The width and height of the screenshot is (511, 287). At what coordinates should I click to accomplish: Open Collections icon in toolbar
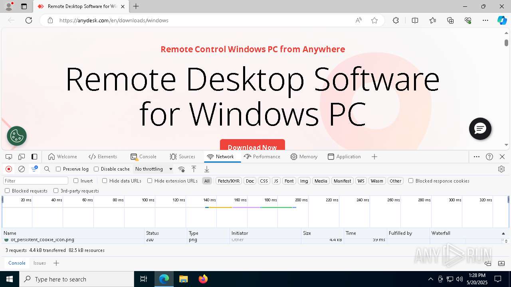pyautogui.click(x=450, y=20)
